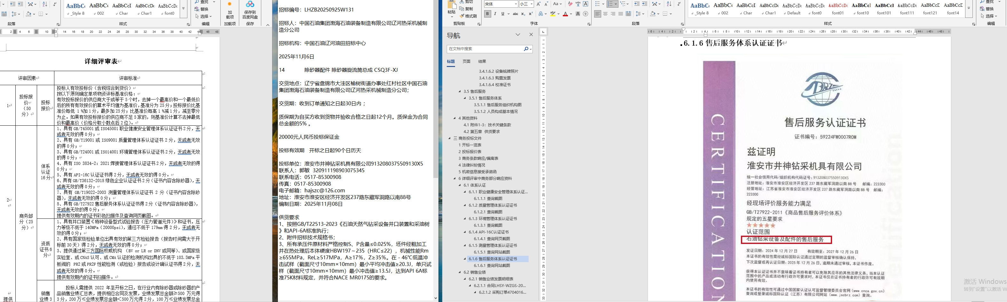Click Copy (复制) in the right window clipboard group
The height and width of the screenshot is (302, 1007).
(466, 9)
